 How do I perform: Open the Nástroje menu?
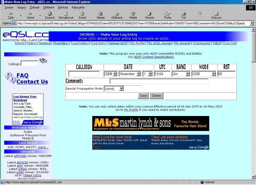[62, 7]
